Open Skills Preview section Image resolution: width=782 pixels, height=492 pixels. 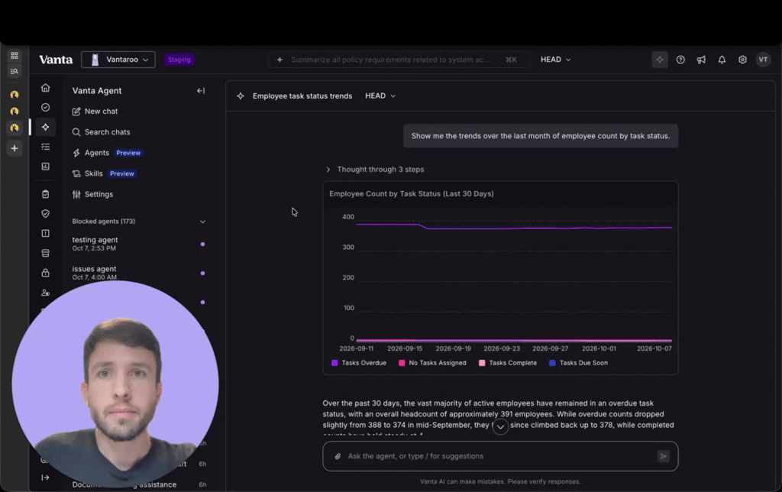pos(104,173)
